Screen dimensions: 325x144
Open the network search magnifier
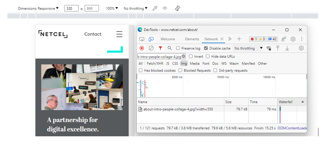coord(170,48)
